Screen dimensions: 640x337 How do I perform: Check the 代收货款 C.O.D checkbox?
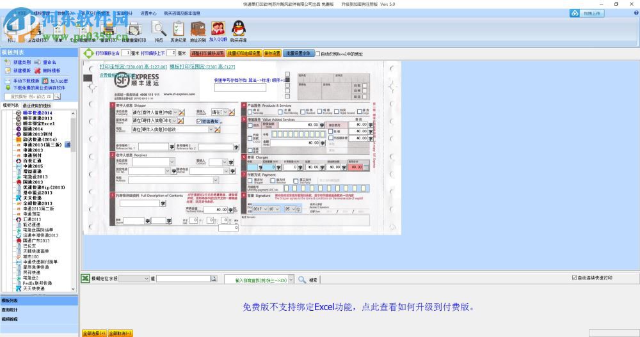[250, 139]
